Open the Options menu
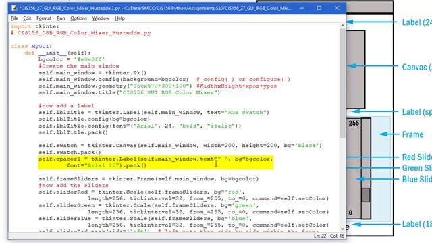This screenshot has width=432, height=243. (x=78, y=18)
